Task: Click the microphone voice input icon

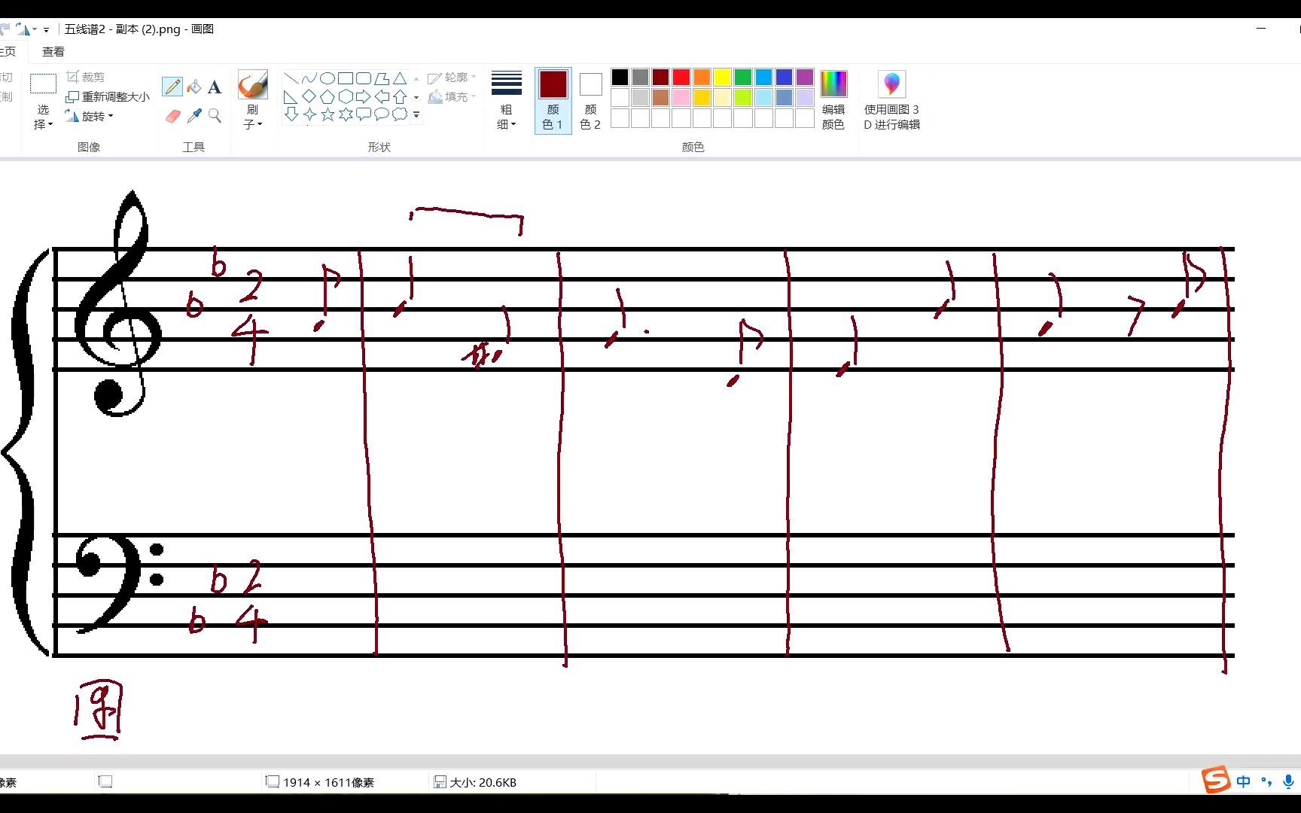Action: click(x=1288, y=781)
